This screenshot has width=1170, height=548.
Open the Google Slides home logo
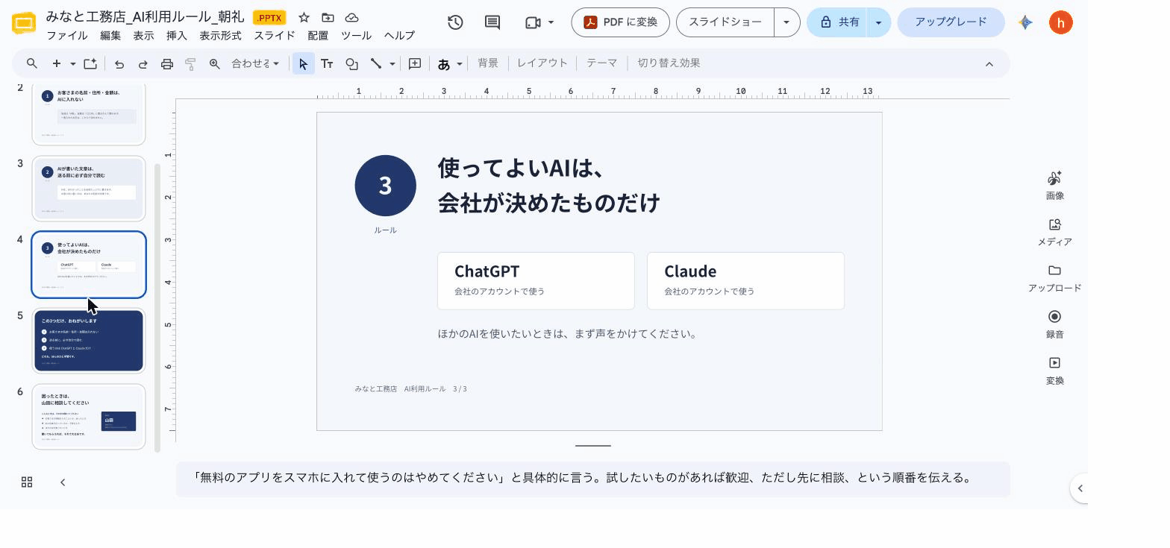click(x=24, y=23)
